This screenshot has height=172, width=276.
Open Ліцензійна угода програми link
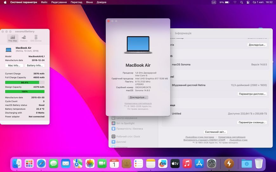click(x=200, y=137)
